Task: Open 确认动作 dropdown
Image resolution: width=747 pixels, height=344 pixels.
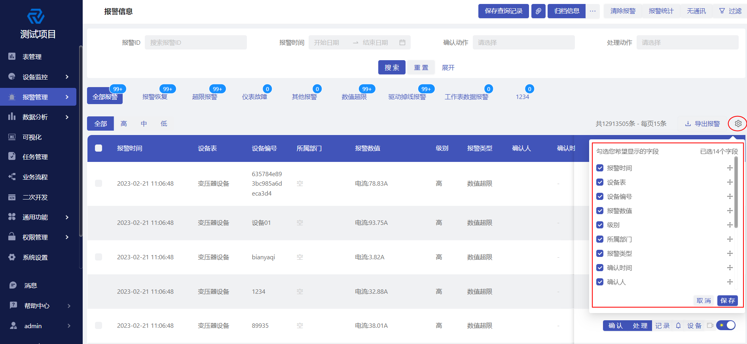Action: coord(523,42)
